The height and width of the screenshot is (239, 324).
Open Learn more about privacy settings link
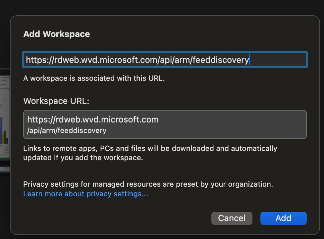tap(85, 194)
